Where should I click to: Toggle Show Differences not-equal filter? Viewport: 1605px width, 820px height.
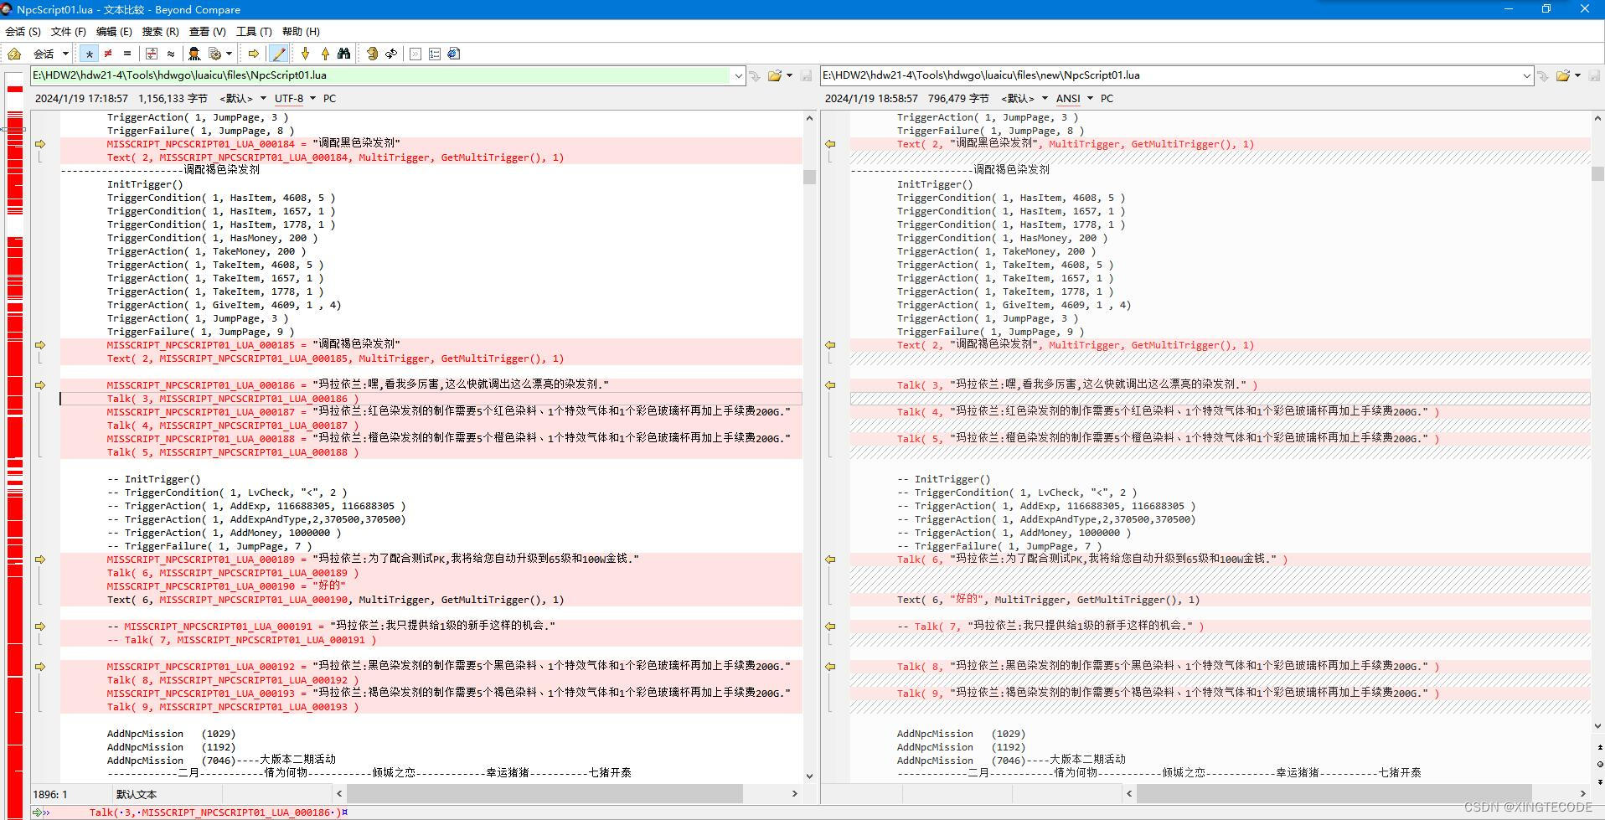(108, 54)
